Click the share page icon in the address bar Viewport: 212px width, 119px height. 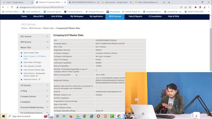click(185, 7)
